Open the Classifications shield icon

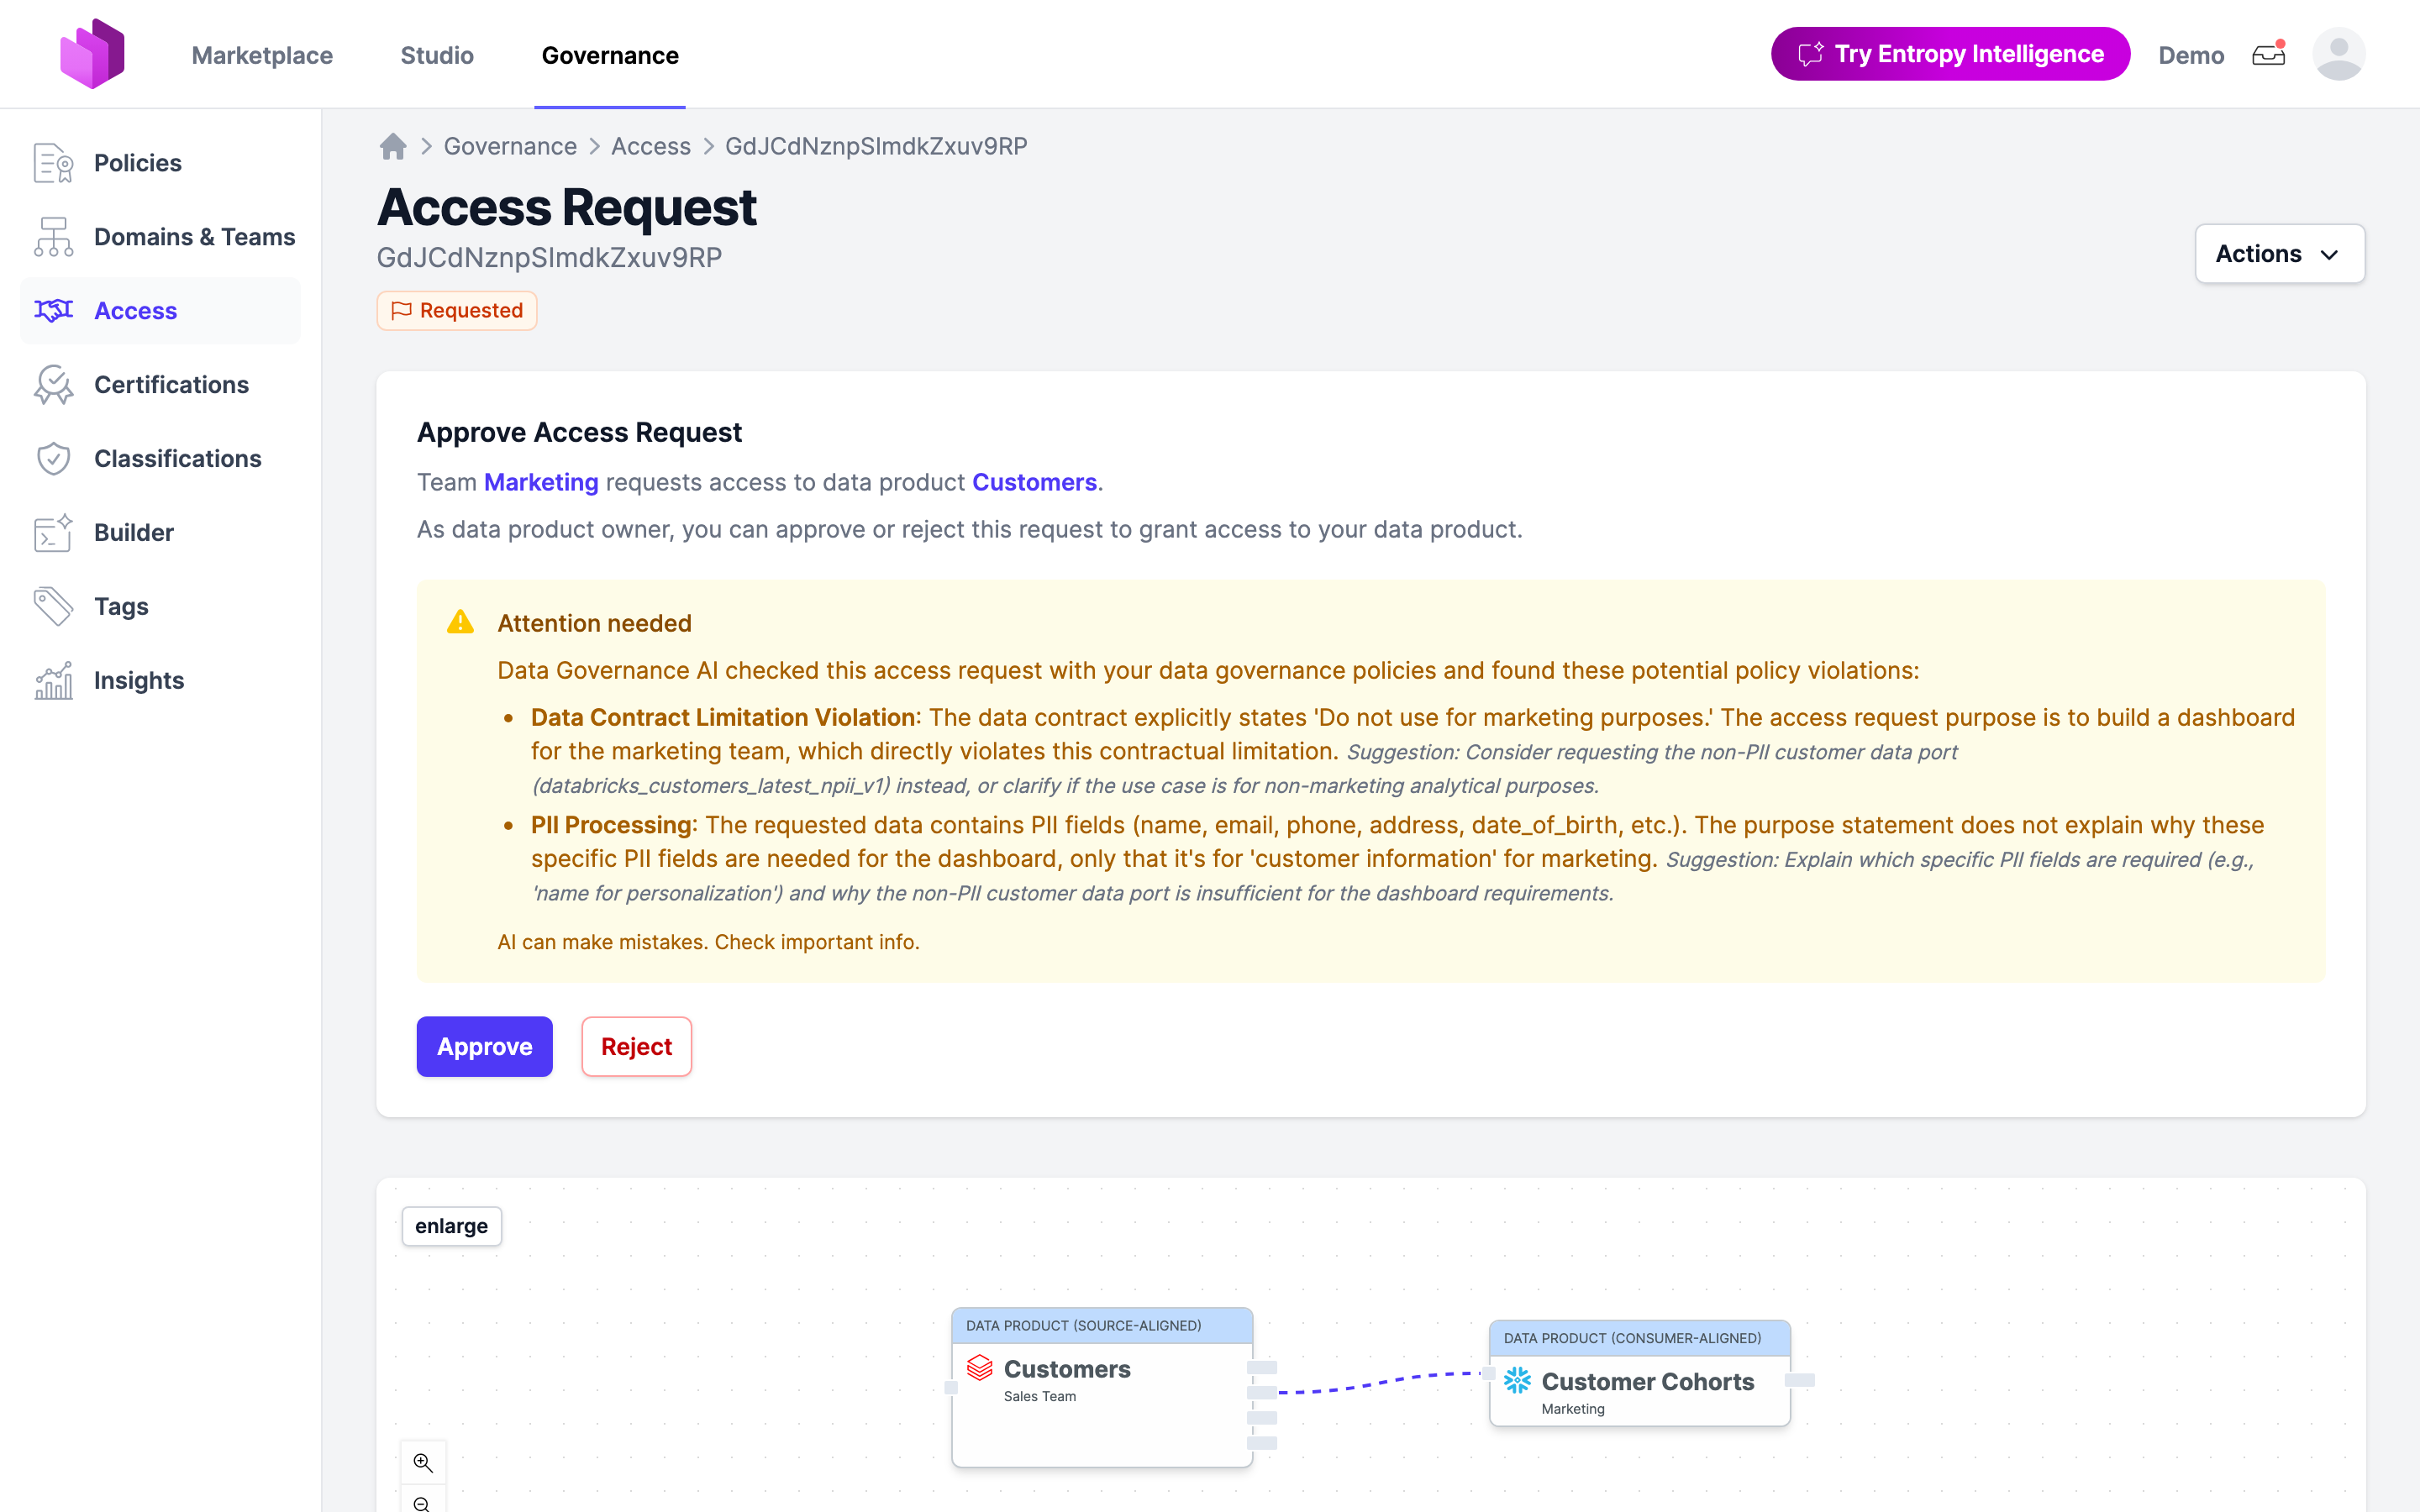[x=53, y=459]
